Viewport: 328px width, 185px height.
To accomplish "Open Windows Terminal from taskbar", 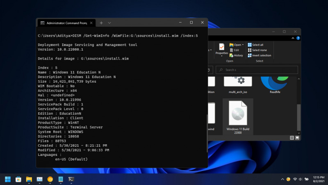I will (71, 179).
